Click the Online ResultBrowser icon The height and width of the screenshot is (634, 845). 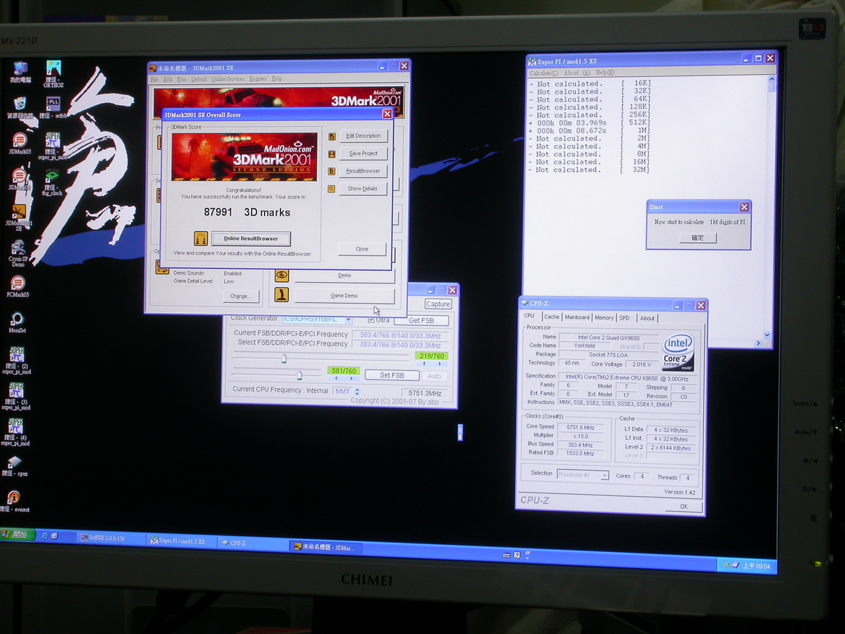201,238
